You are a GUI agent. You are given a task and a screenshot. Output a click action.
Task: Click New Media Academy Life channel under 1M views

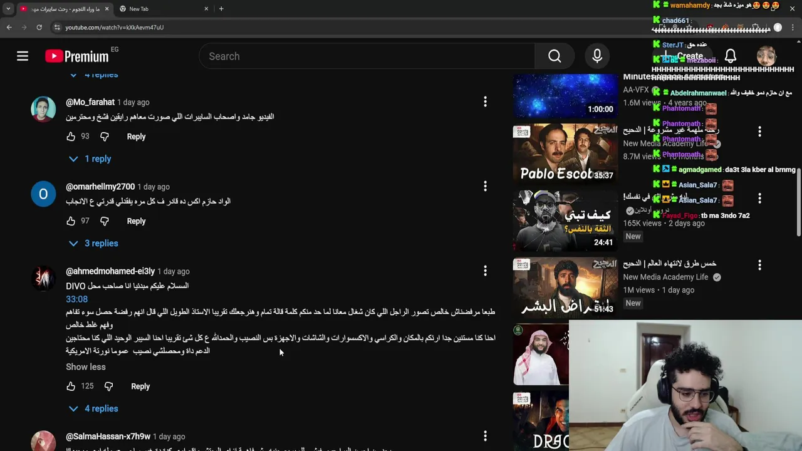665,277
